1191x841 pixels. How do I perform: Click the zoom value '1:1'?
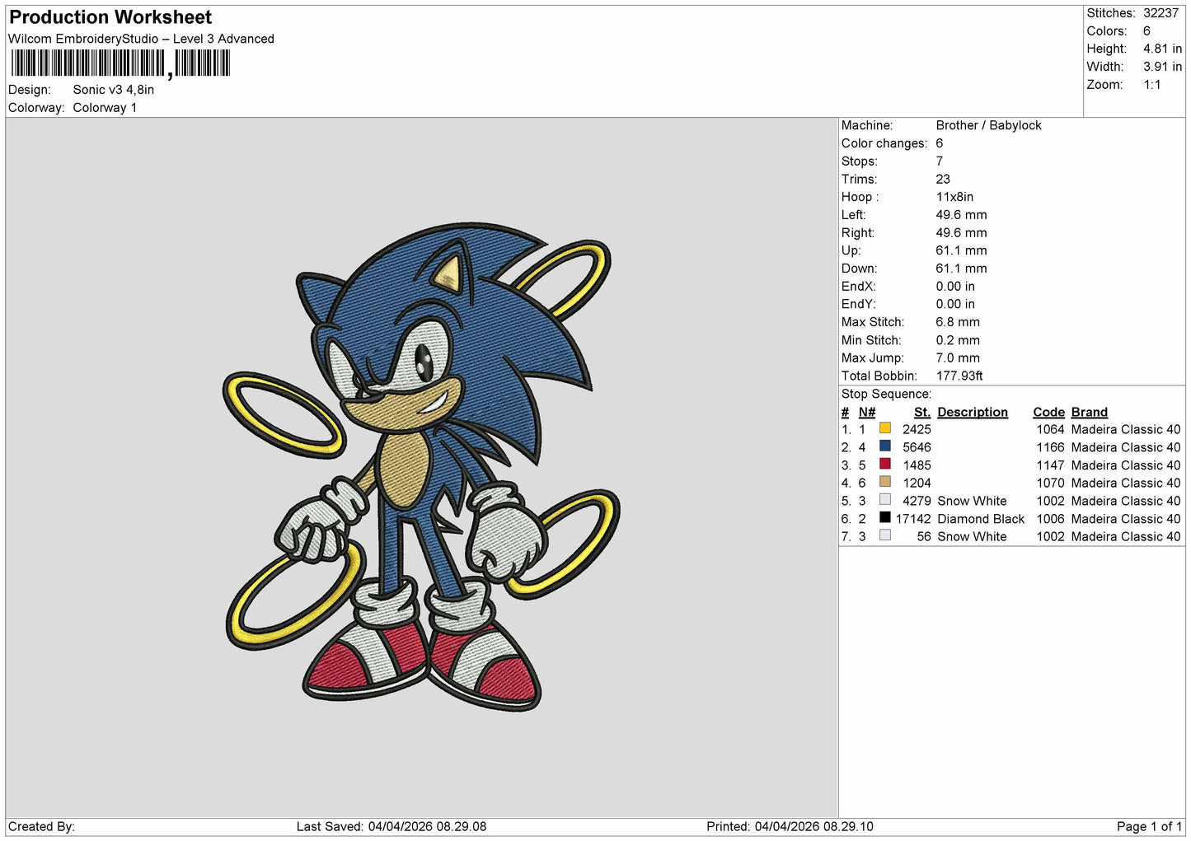pos(1151,85)
